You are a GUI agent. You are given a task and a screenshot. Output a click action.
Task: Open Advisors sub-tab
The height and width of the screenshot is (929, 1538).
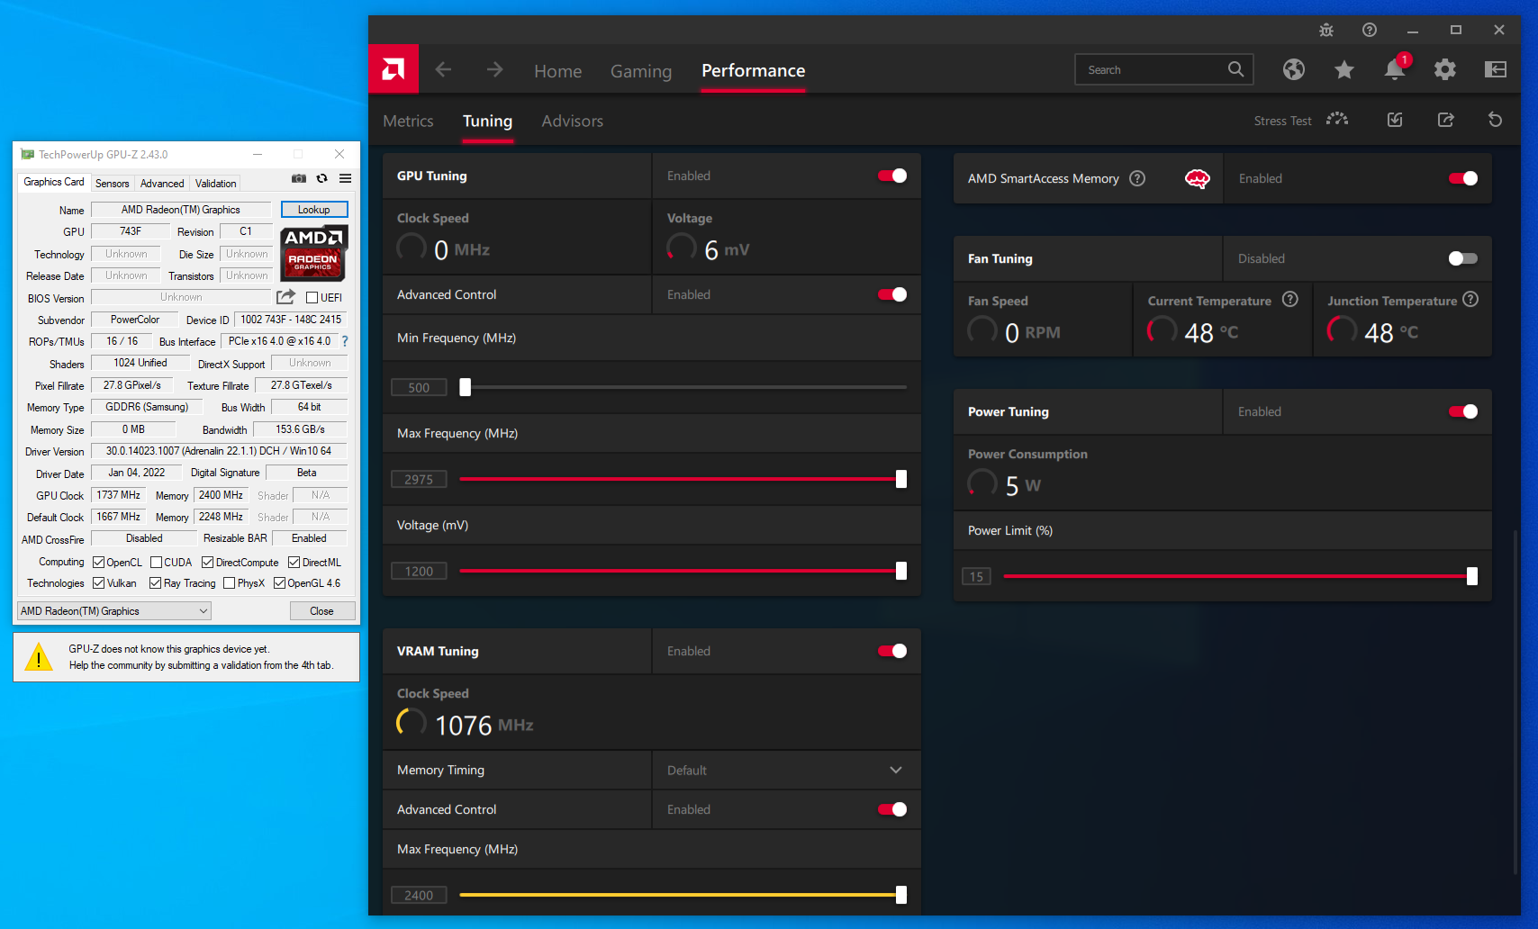pos(572,121)
